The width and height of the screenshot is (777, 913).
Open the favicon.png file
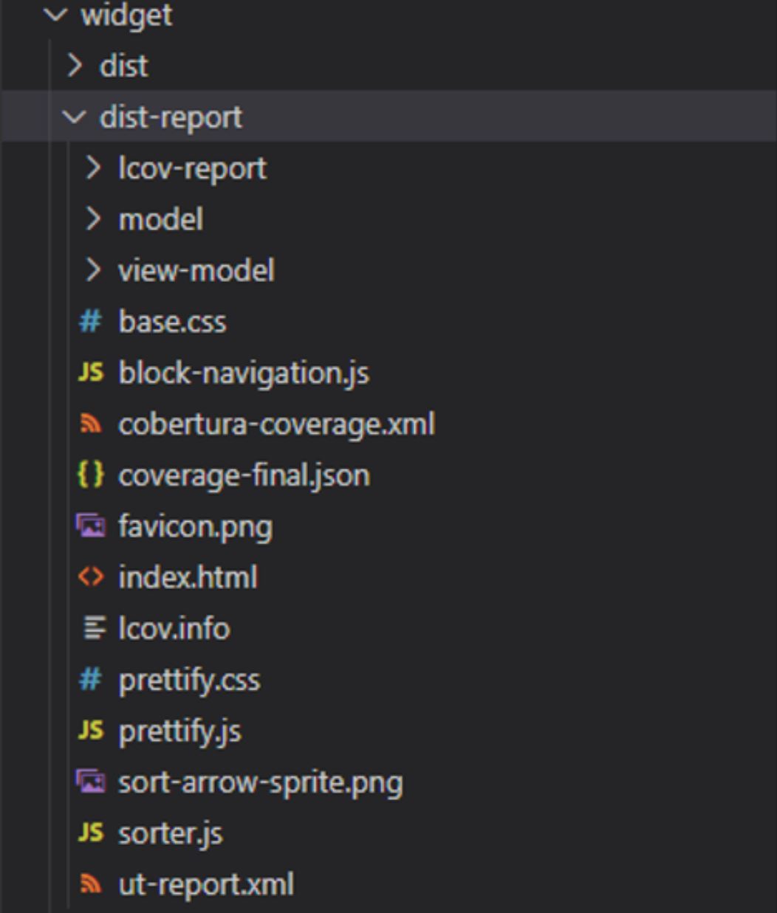pos(196,527)
